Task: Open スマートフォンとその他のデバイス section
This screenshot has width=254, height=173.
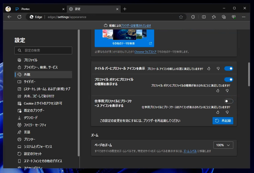Action: tap(43, 161)
